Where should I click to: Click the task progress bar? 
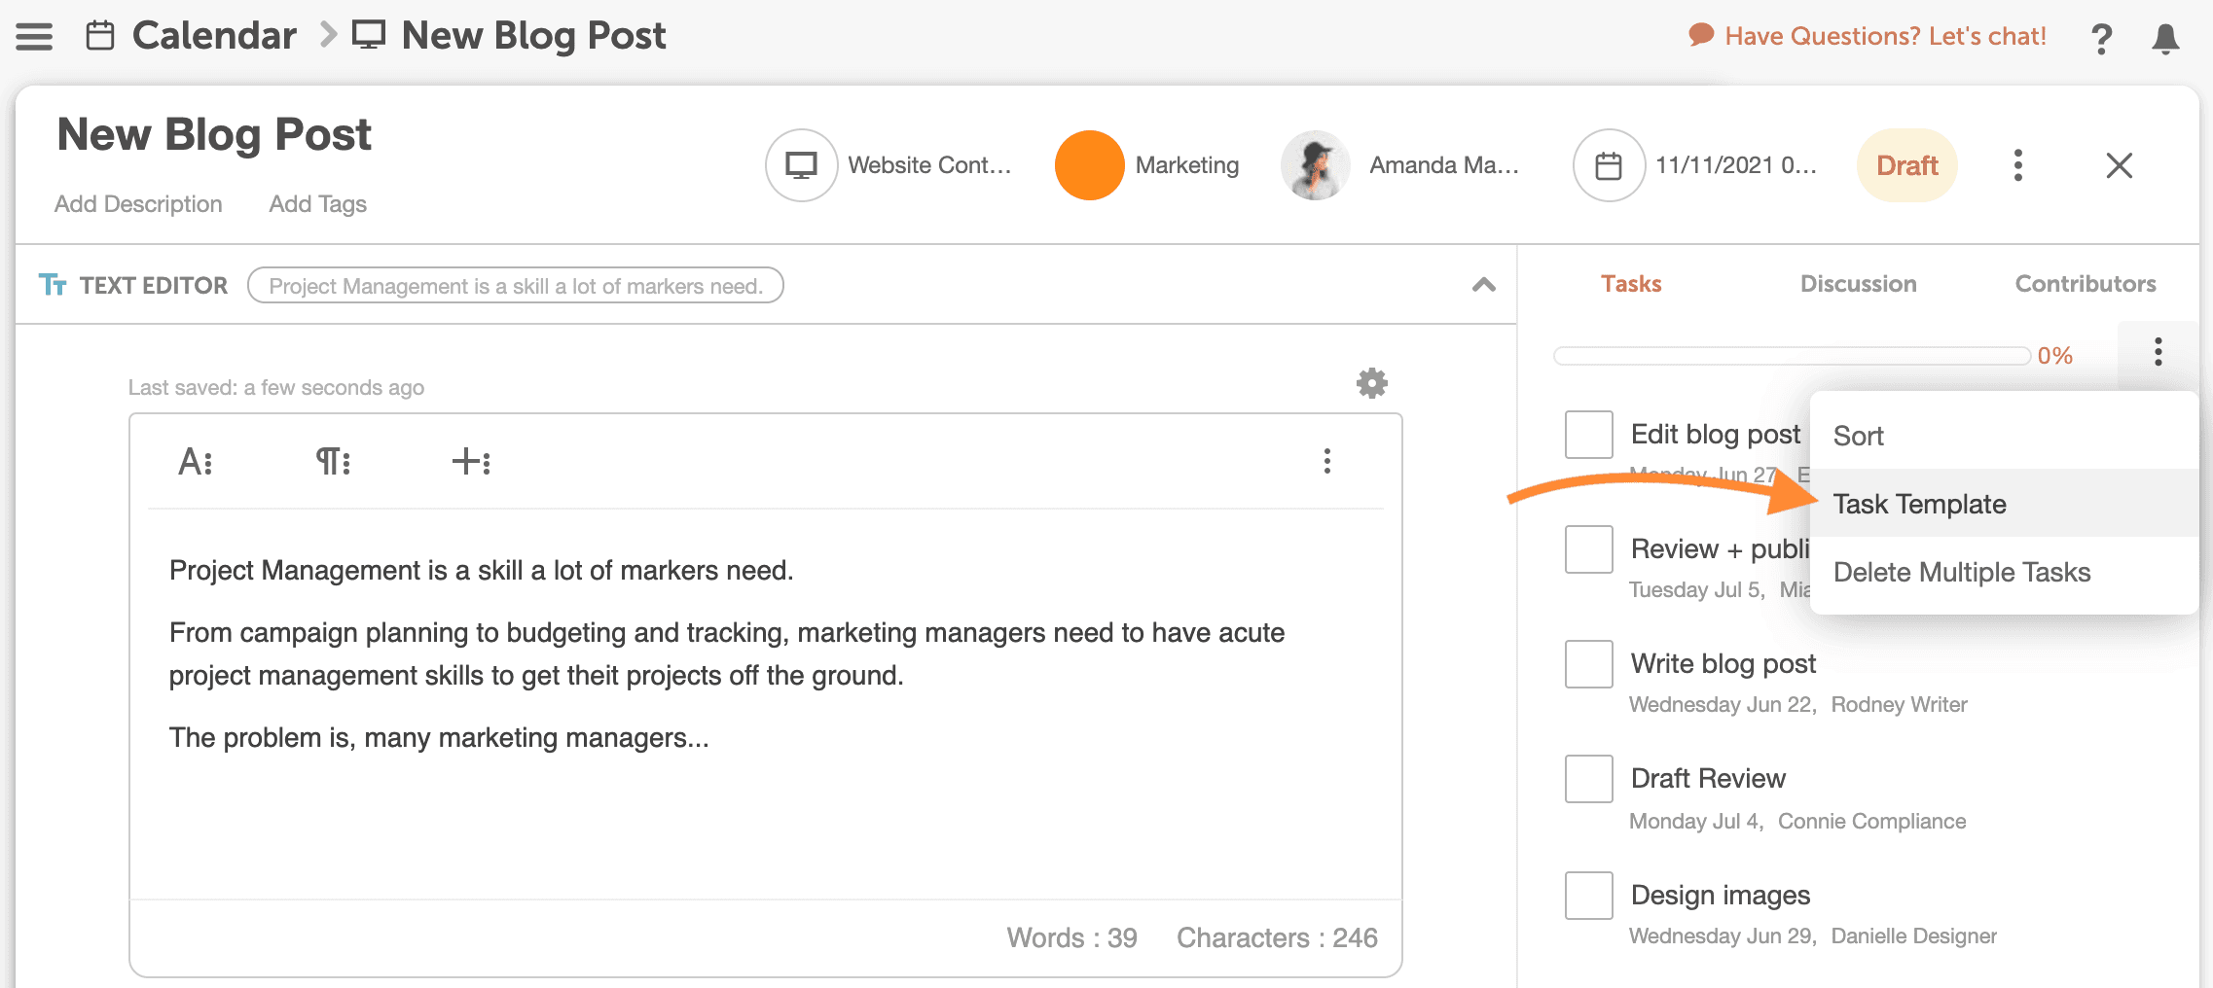coord(1792,356)
